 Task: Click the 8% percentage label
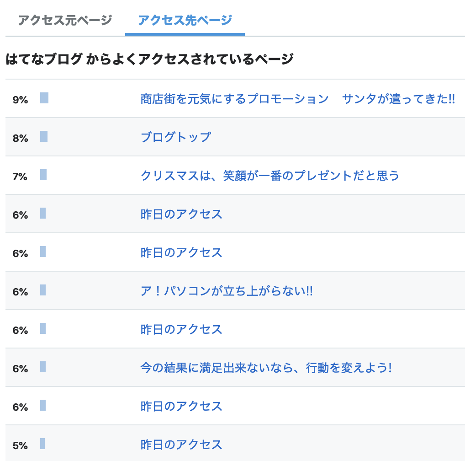[20, 138]
